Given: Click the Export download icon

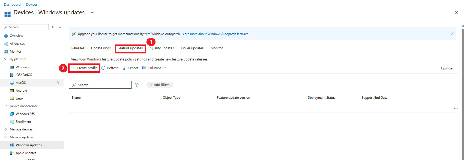Looking at the screenshot, I should click(x=124, y=68).
